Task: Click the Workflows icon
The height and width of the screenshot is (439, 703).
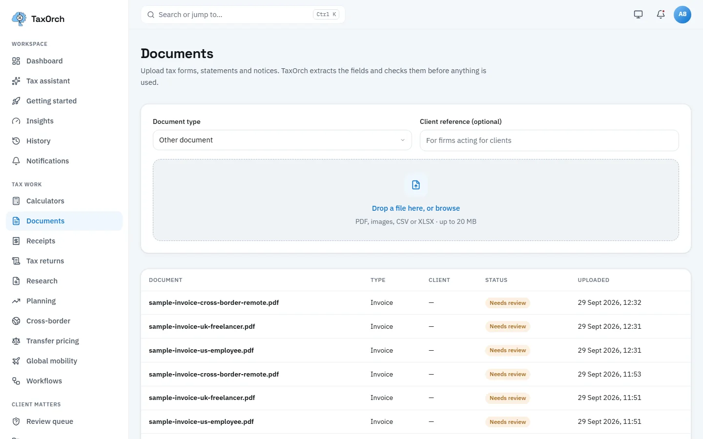Action: [x=16, y=381]
